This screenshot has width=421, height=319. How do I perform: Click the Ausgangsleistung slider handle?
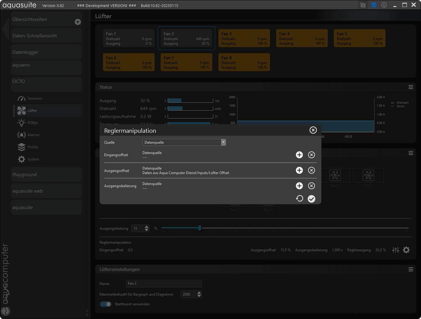pyautogui.click(x=200, y=228)
